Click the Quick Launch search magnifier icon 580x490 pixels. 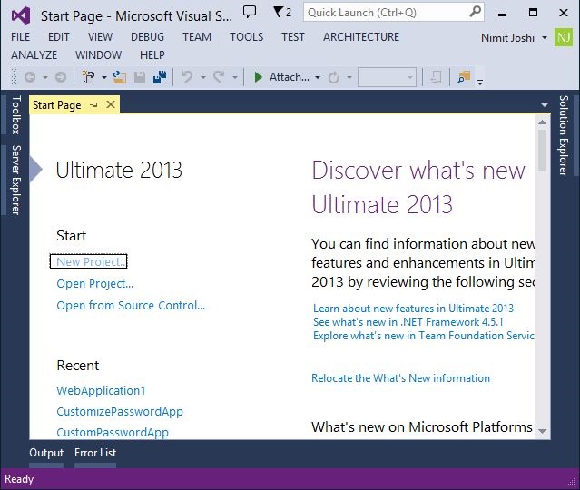click(x=476, y=12)
